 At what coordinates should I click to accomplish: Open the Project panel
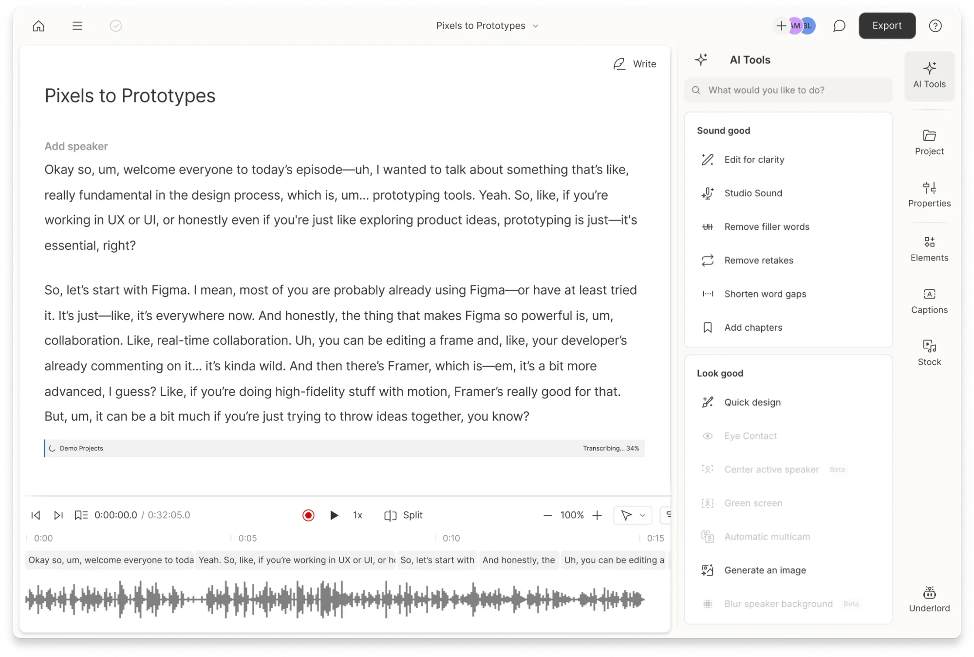coord(929,142)
